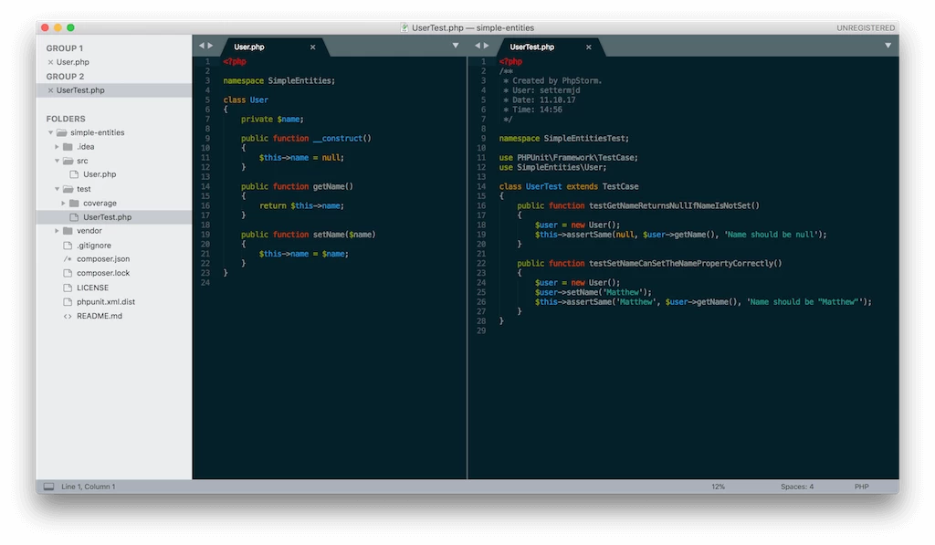Image resolution: width=935 pixels, height=545 pixels.
Task: Select the UserTest.php tab in right pane
Action: (x=531, y=47)
